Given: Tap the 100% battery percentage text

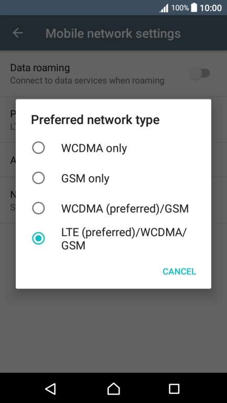Looking at the screenshot, I should (x=180, y=8).
